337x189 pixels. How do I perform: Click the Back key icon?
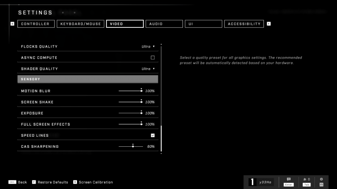pos(12,182)
